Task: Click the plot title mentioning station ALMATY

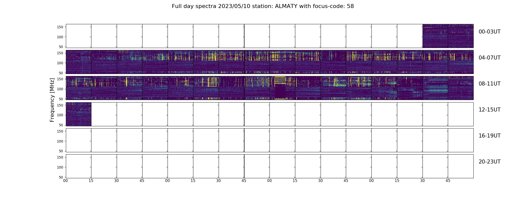Action: [x=263, y=6]
